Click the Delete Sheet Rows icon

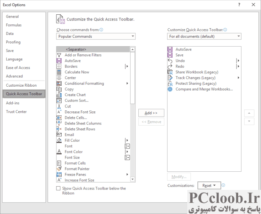tap(59, 129)
